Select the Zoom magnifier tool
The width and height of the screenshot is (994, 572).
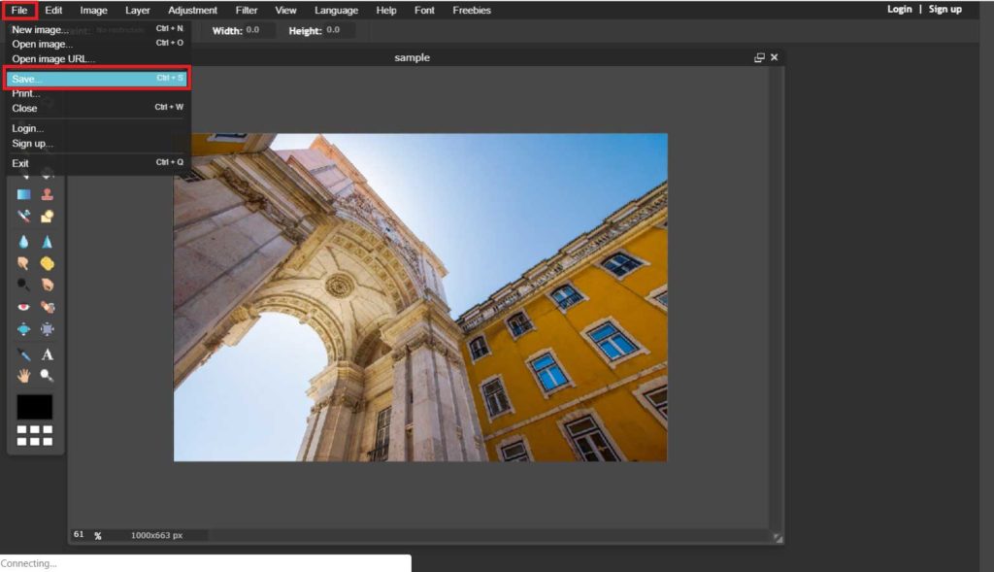47,376
